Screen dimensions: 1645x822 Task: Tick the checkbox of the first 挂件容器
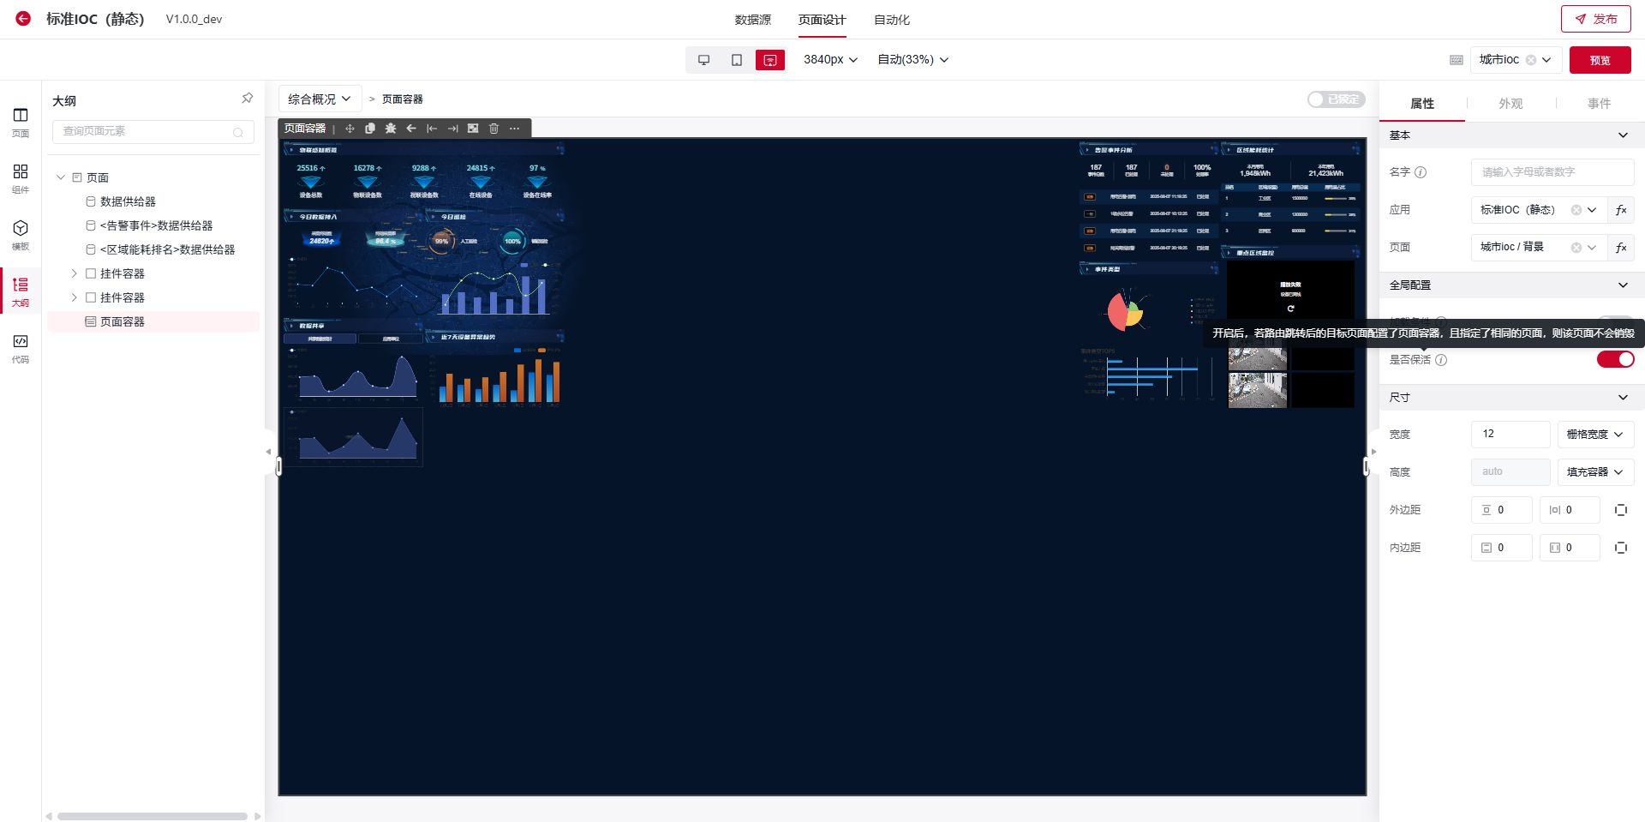click(x=91, y=273)
